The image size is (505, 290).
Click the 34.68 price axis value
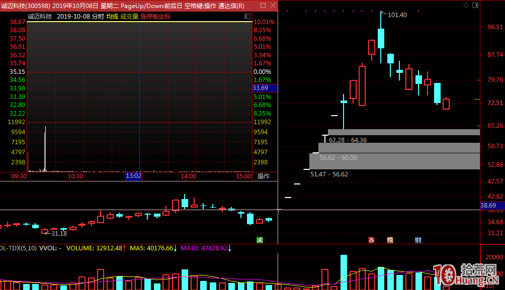pyautogui.click(x=495, y=222)
